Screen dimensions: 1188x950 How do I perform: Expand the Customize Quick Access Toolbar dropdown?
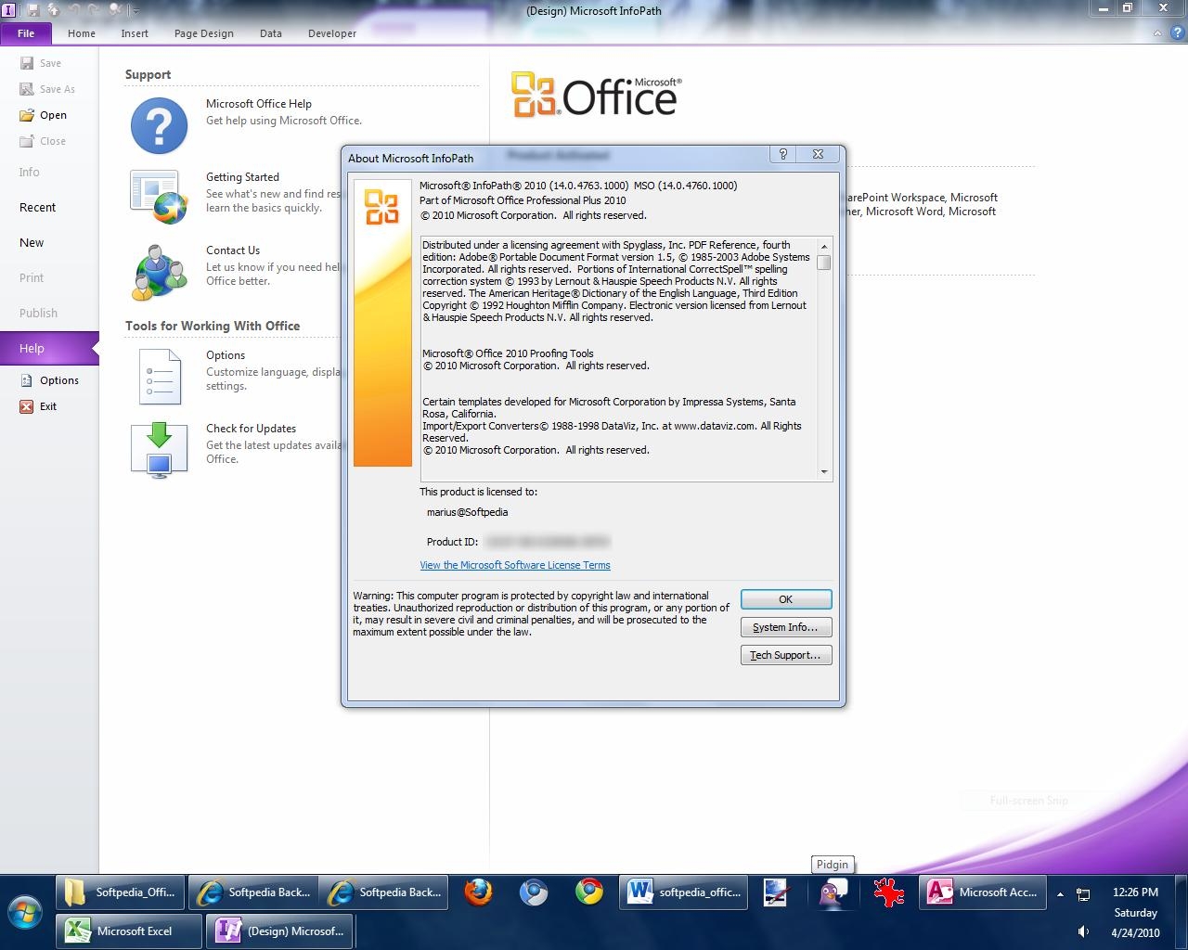click(136, 11)
